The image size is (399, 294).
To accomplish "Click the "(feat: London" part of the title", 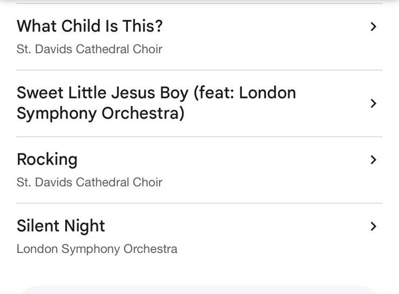I will click(245, 93).
